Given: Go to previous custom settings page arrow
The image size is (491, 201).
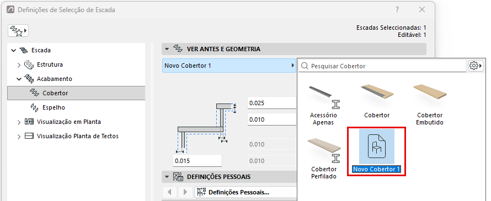Looking at the screenshot, I should click(170, 192).
